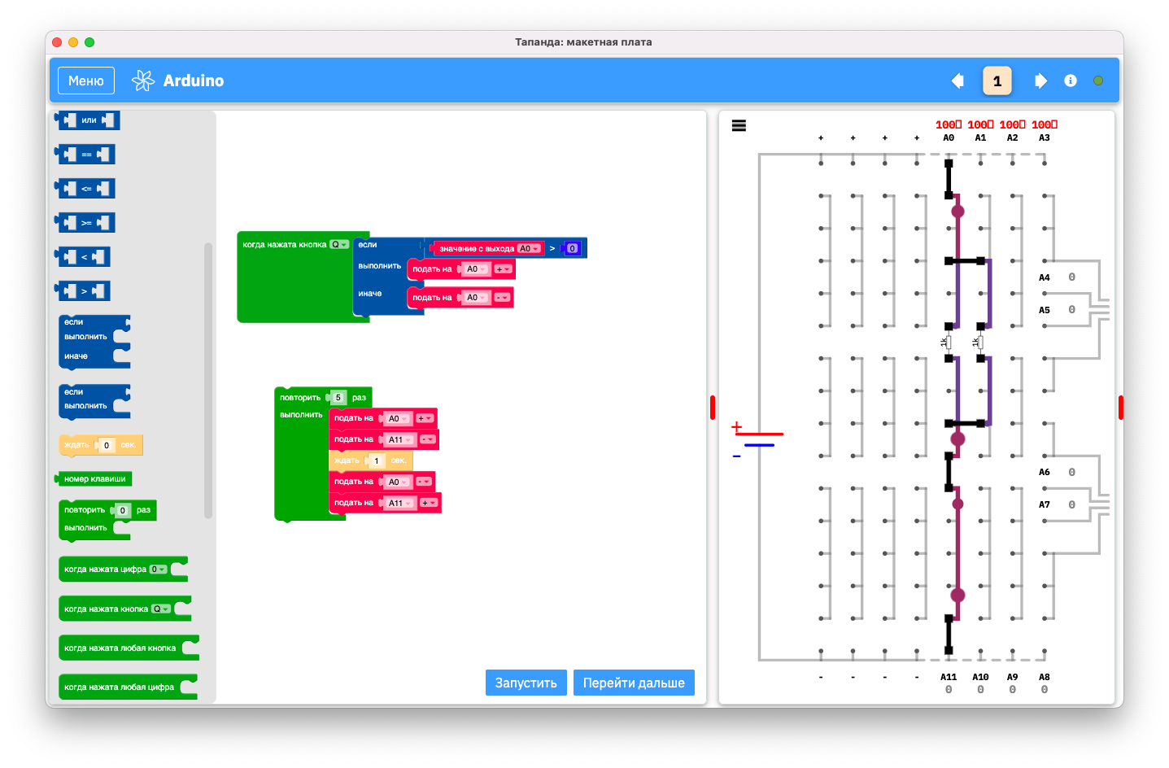The width and height of the screenshot is (1169, 768).
Task: Select the ждать сек. block in palette
Action: [x=101, y=445]
